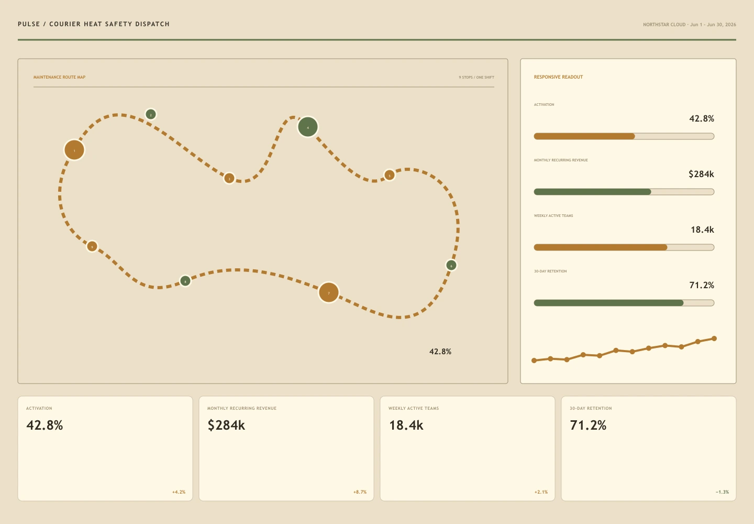Open the large stop 7 marker

(329, 292)
